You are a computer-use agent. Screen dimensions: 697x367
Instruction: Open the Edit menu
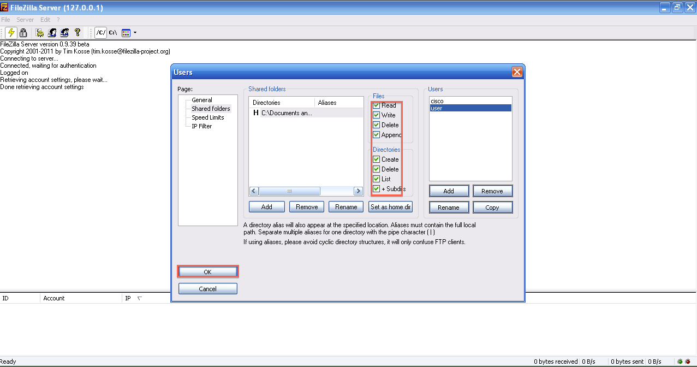click(x=45, y=20)
